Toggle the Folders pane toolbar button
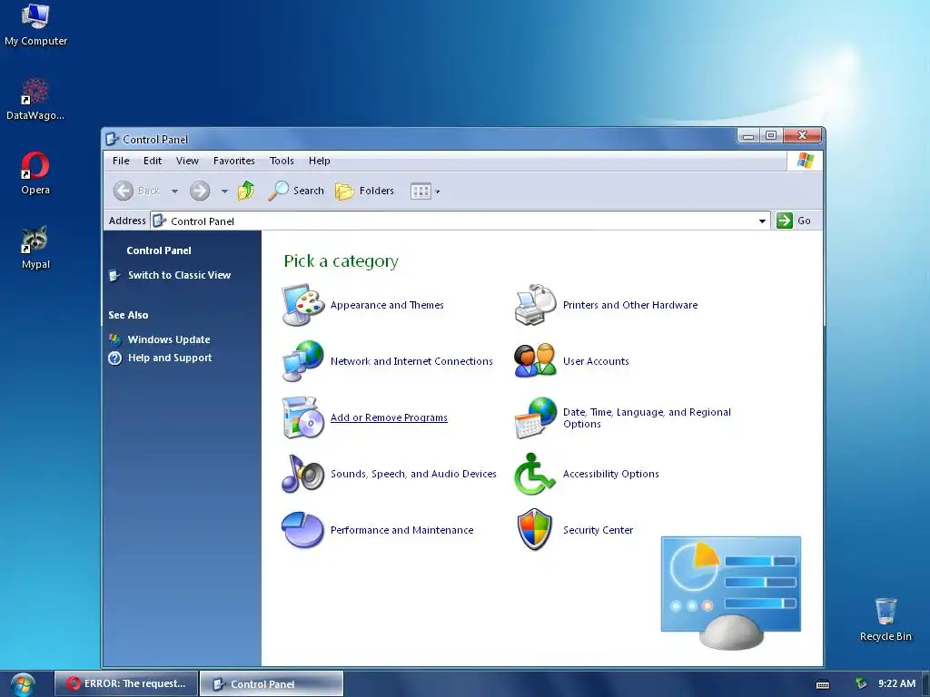930x697 pixels. [x=364, y=191]
